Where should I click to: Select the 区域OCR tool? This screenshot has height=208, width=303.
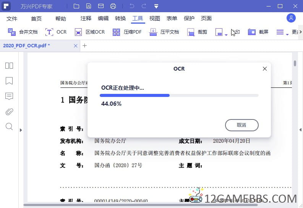click(x=90, y=32)
